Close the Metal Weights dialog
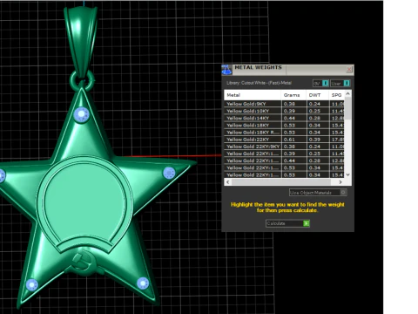 [x=349, y=69]
